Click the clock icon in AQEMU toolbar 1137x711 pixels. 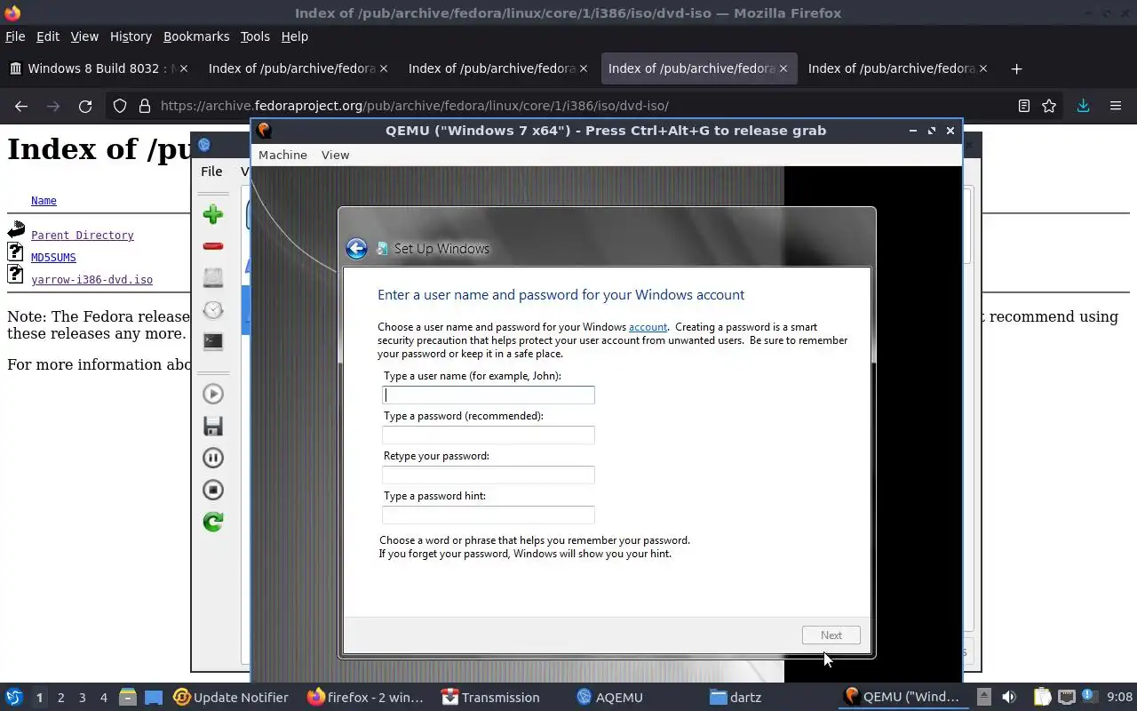(x=212, y=309)
